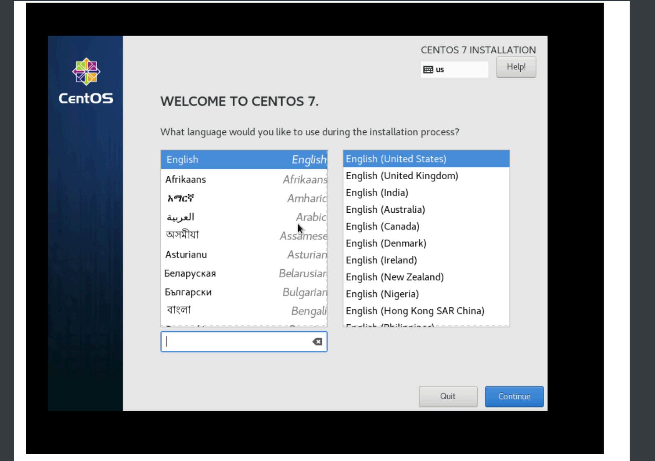Click the keyboard layout icon

pos(428,69)
